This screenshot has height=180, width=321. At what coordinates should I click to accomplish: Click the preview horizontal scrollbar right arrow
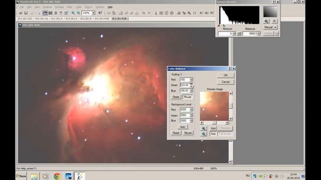click(227, 122)
